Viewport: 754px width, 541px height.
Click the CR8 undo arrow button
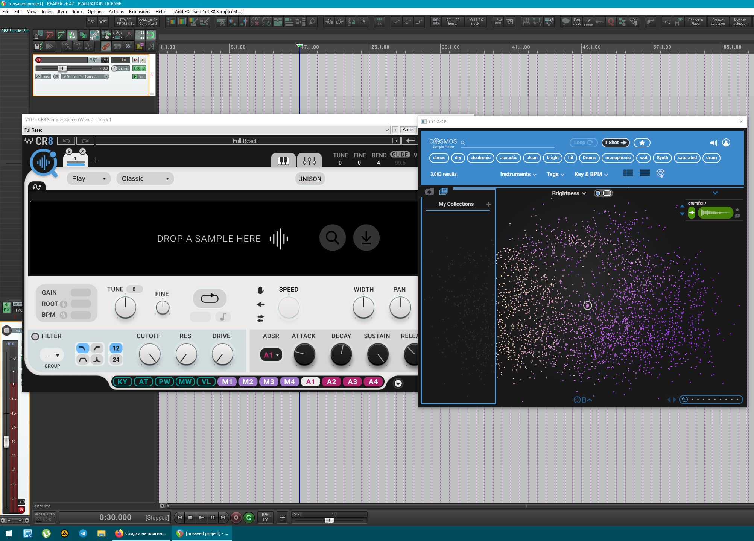pos(66,141)
